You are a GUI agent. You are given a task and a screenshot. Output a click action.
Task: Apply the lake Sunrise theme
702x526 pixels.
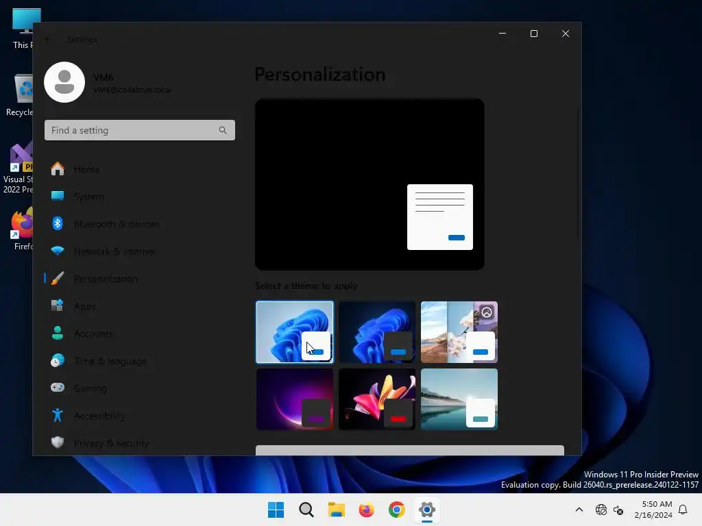(459, 399)
